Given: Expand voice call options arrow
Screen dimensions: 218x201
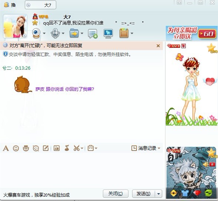Looking at the screenshot, I should click(x=63, y=33).
